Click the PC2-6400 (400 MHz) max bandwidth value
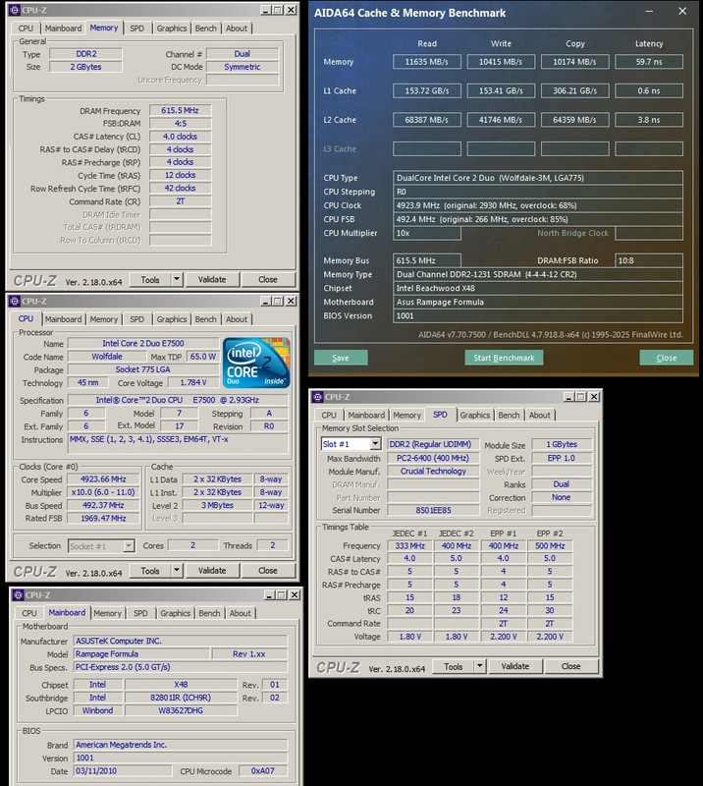Viewport: 703px width, 786px height. [x=433, y=458]
